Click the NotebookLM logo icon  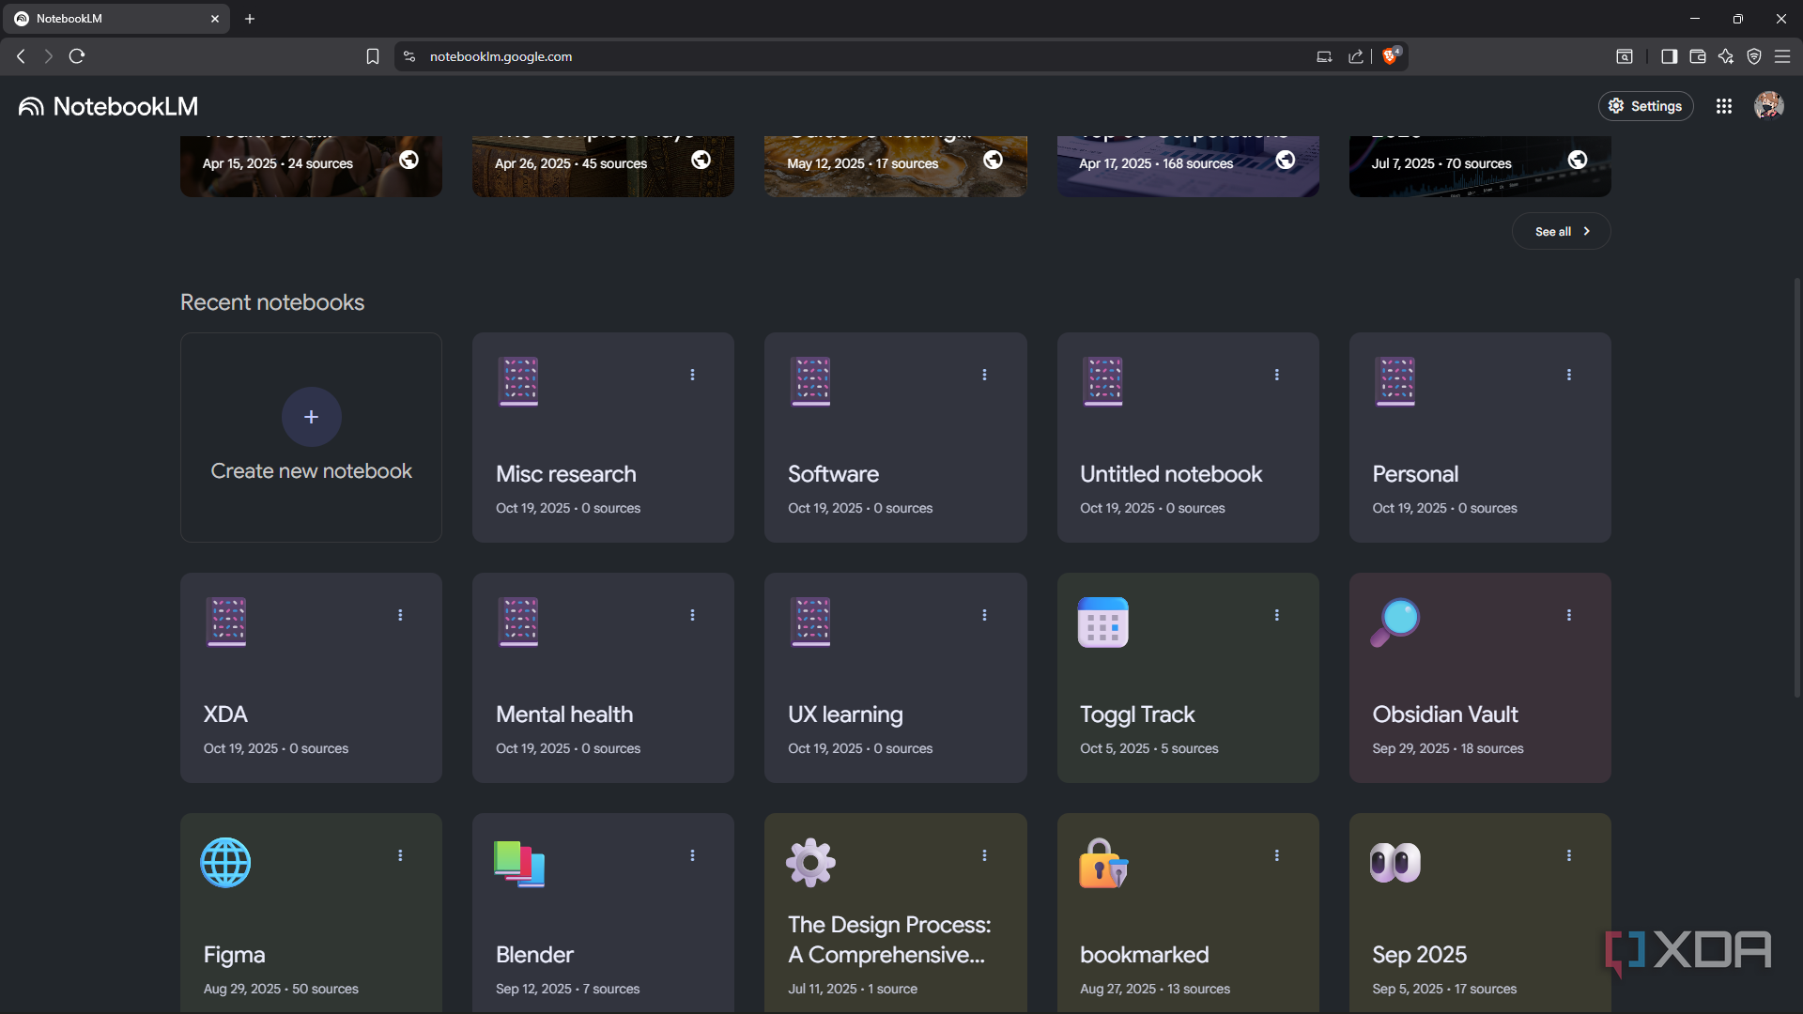[x=31, y=107]
